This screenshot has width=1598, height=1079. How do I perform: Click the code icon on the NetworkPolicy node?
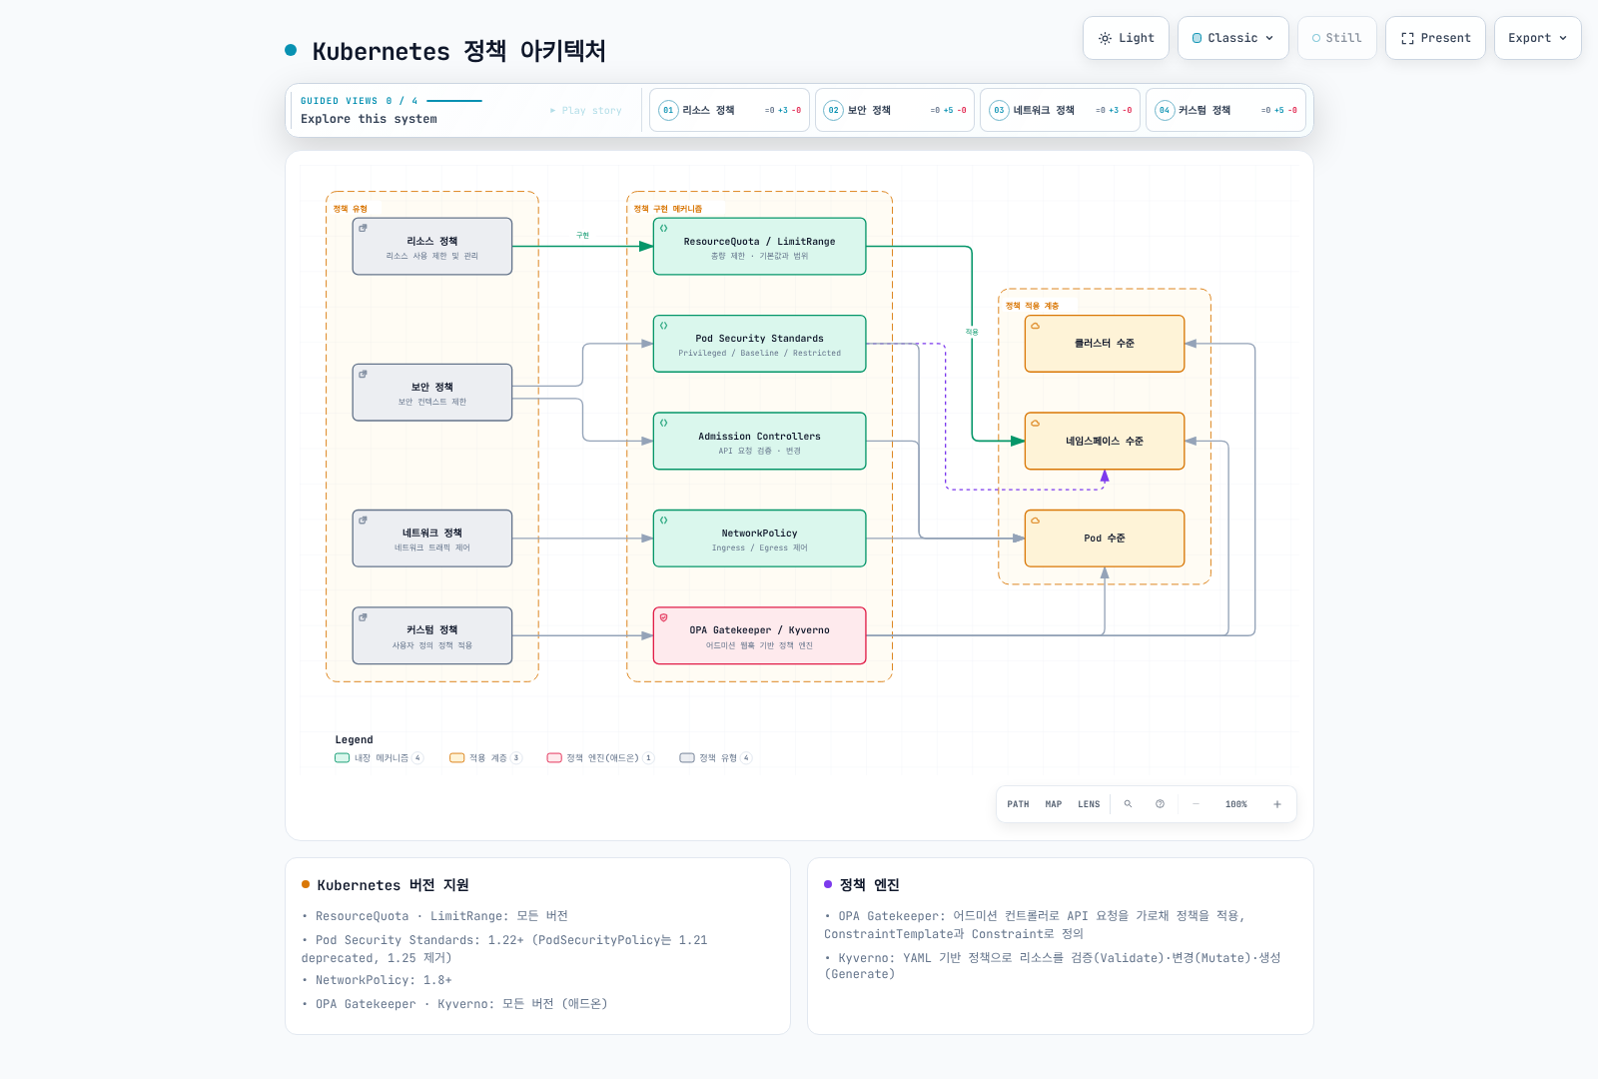click(663, 520)
